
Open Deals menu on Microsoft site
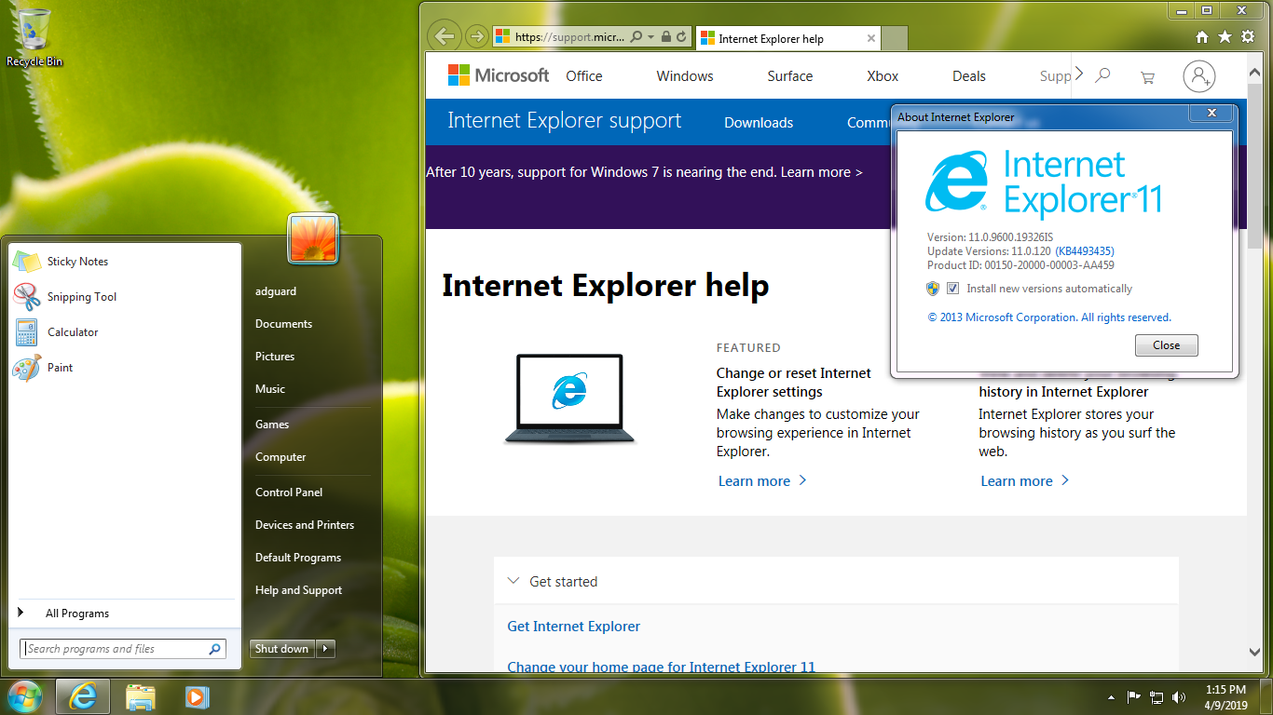(x=969, y=76)
